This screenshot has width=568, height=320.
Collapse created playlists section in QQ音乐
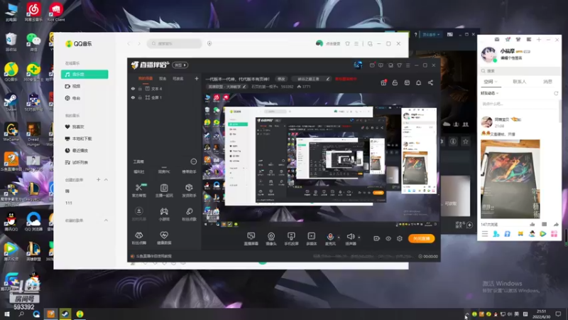pyautogui.click(x=106, y=180)
